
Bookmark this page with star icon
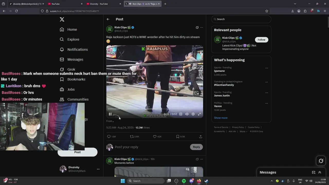pos(267,11)
